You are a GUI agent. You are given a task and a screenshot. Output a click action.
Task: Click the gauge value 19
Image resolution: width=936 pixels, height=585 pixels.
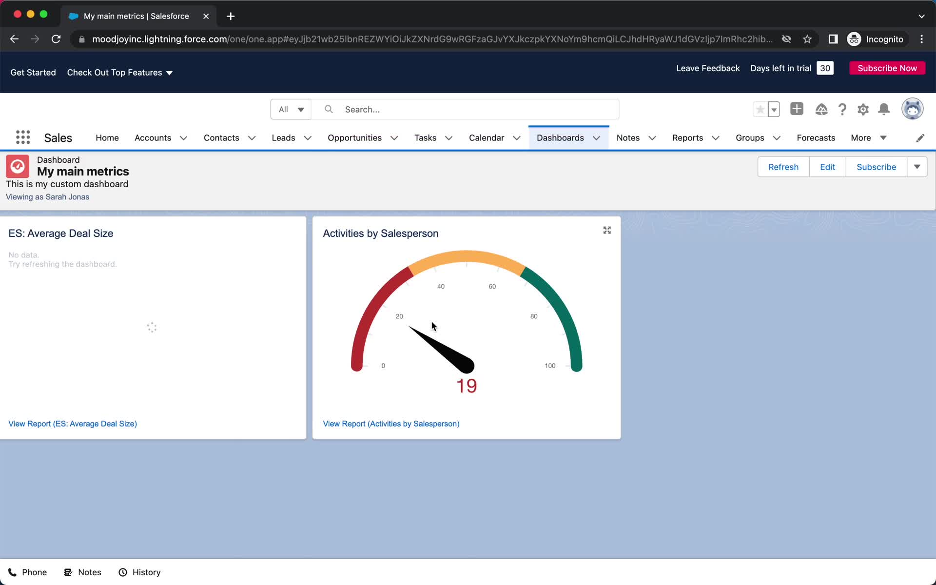(467, 386)
